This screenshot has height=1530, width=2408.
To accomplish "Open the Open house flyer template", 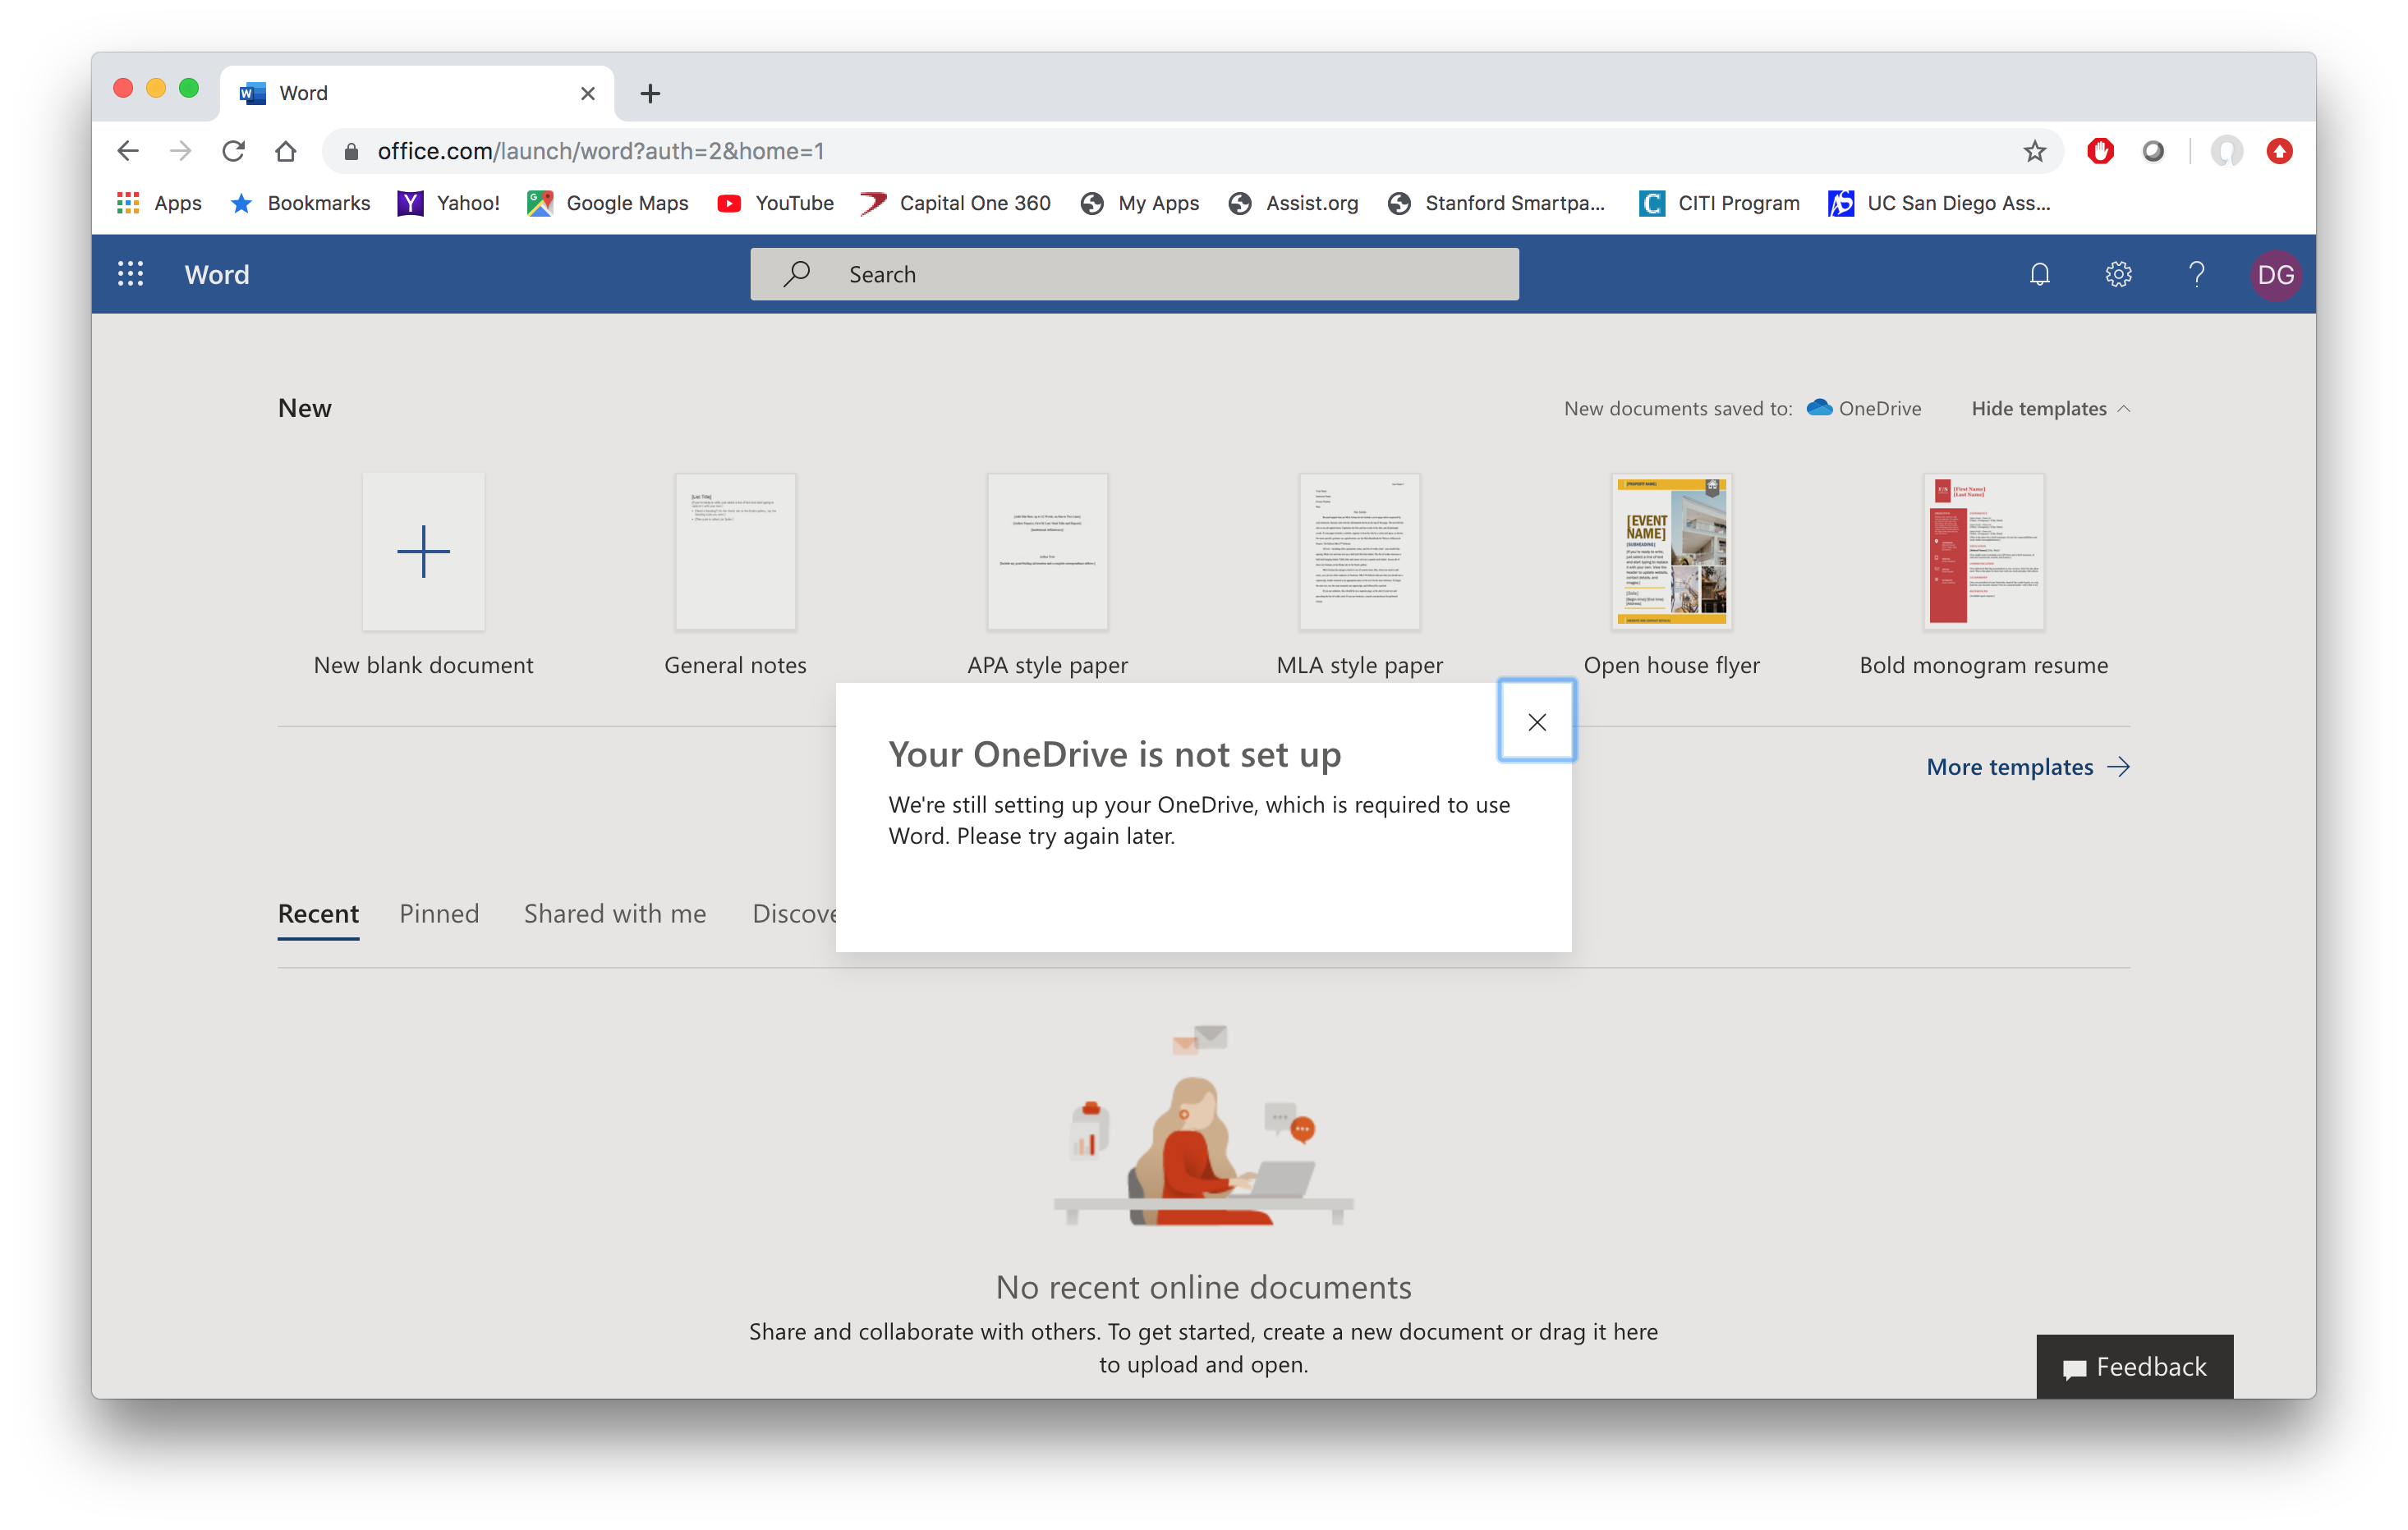I will pos(1671,575).
